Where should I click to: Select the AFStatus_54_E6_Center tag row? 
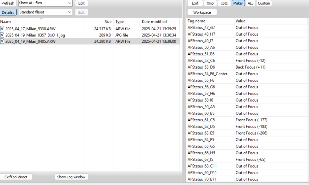click(x=246, y=74)
